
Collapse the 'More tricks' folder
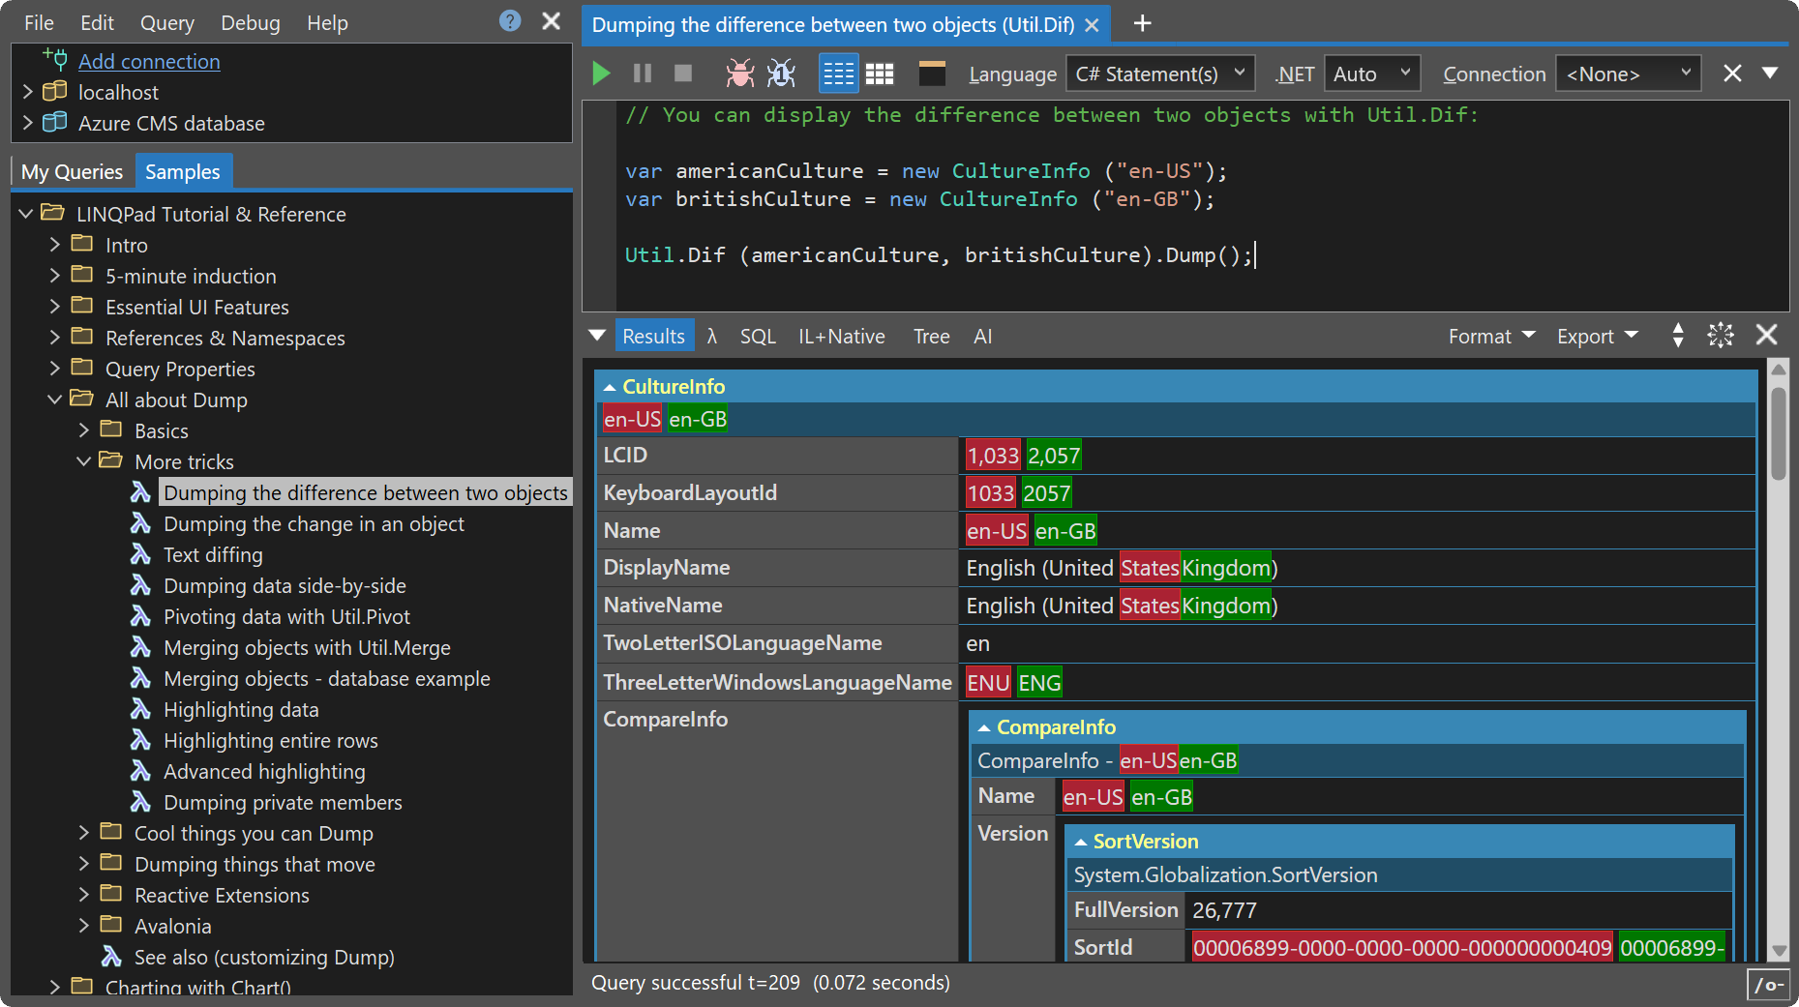point(84,461)
